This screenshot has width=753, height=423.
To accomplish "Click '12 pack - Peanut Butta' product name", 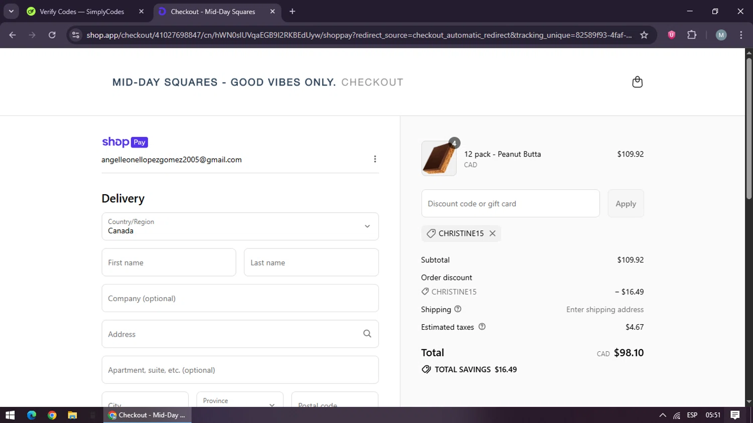I will (503, 154).
